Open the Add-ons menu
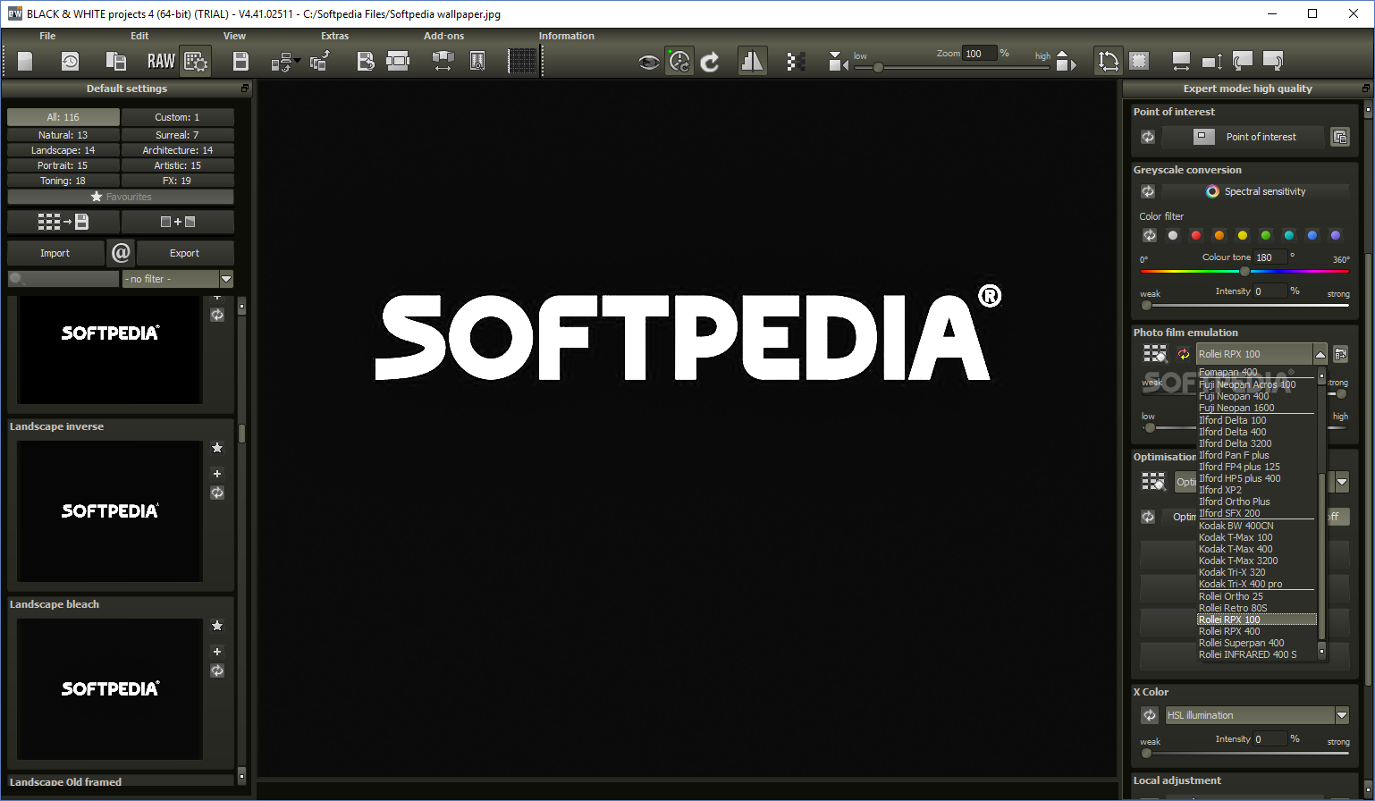Image resolution: width=1375 pixels, height=801 pixels. tap(444, 36)
